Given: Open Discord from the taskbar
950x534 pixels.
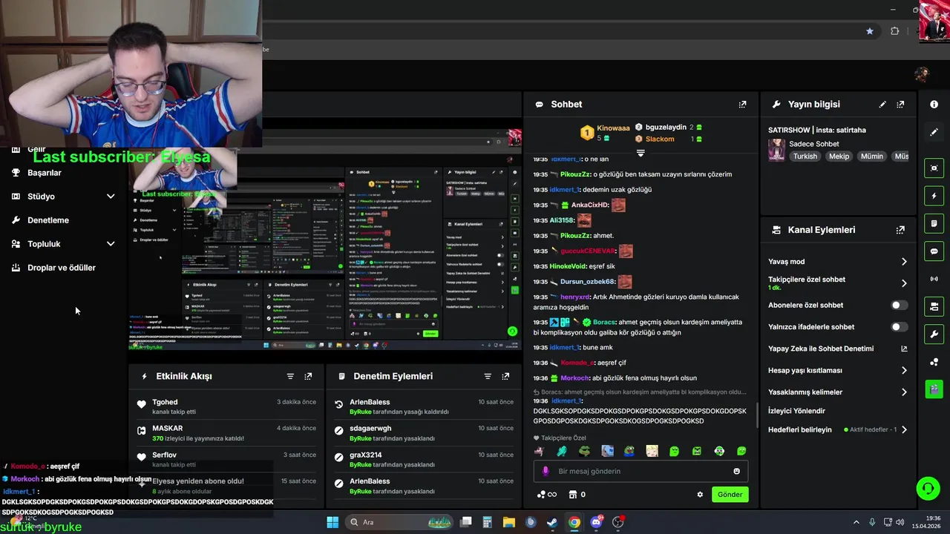Looking at the screenshot, I should [x=596, y=522].
